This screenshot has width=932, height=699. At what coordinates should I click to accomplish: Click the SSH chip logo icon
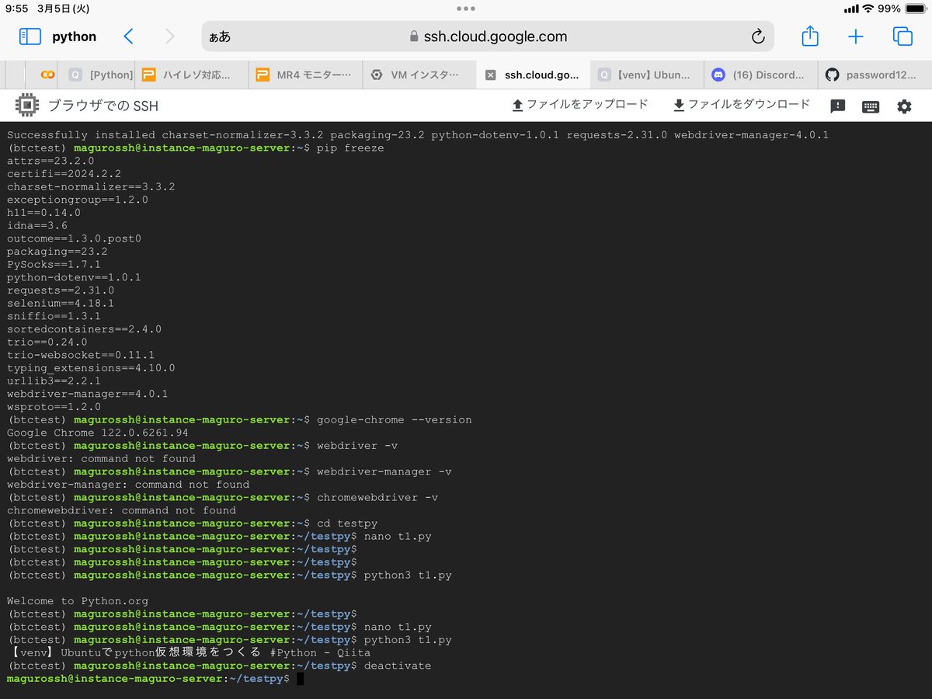click(28, 105)
